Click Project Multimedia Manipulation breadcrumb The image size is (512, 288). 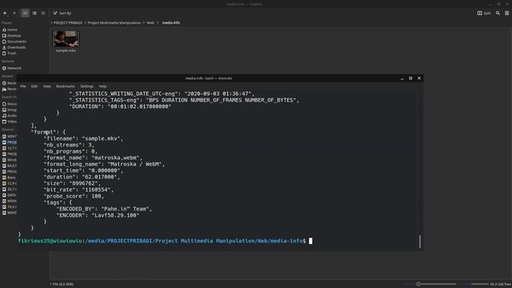click(114, 22)
